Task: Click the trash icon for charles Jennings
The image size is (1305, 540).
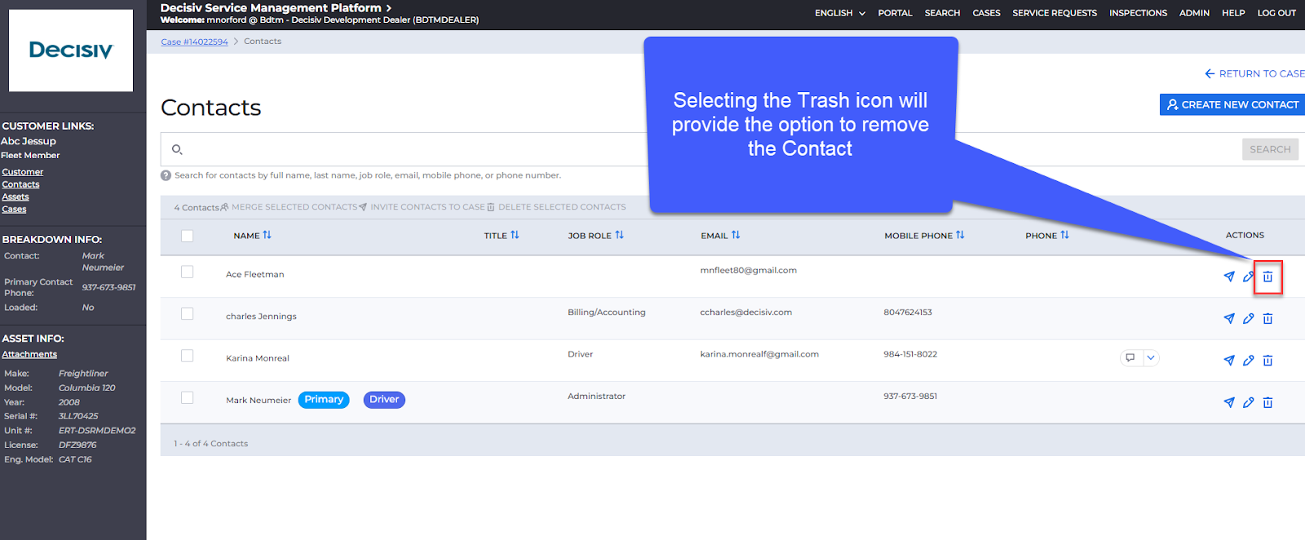Action: click(x=1267, y=319)
